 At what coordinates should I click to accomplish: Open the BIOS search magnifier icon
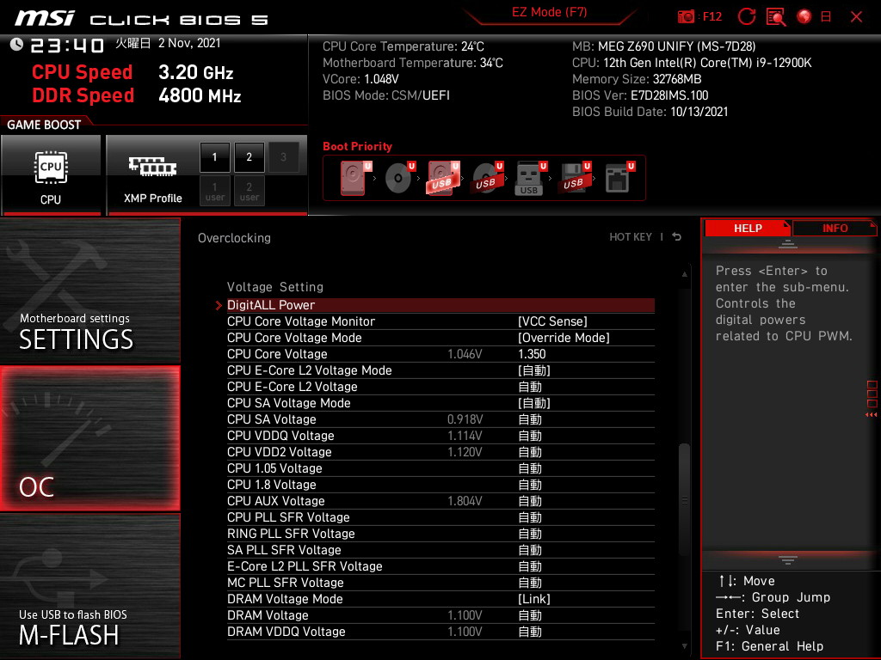776,17
